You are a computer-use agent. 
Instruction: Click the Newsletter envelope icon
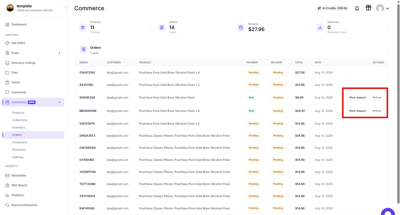point(7,176)
